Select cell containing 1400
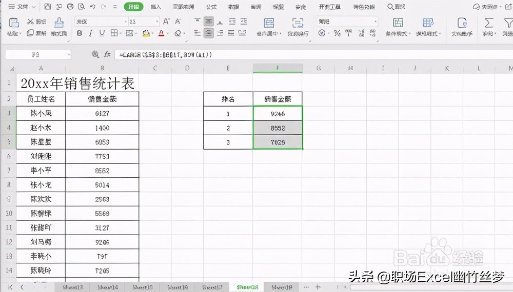Viewport: 513px width, 292px height. 102,128
